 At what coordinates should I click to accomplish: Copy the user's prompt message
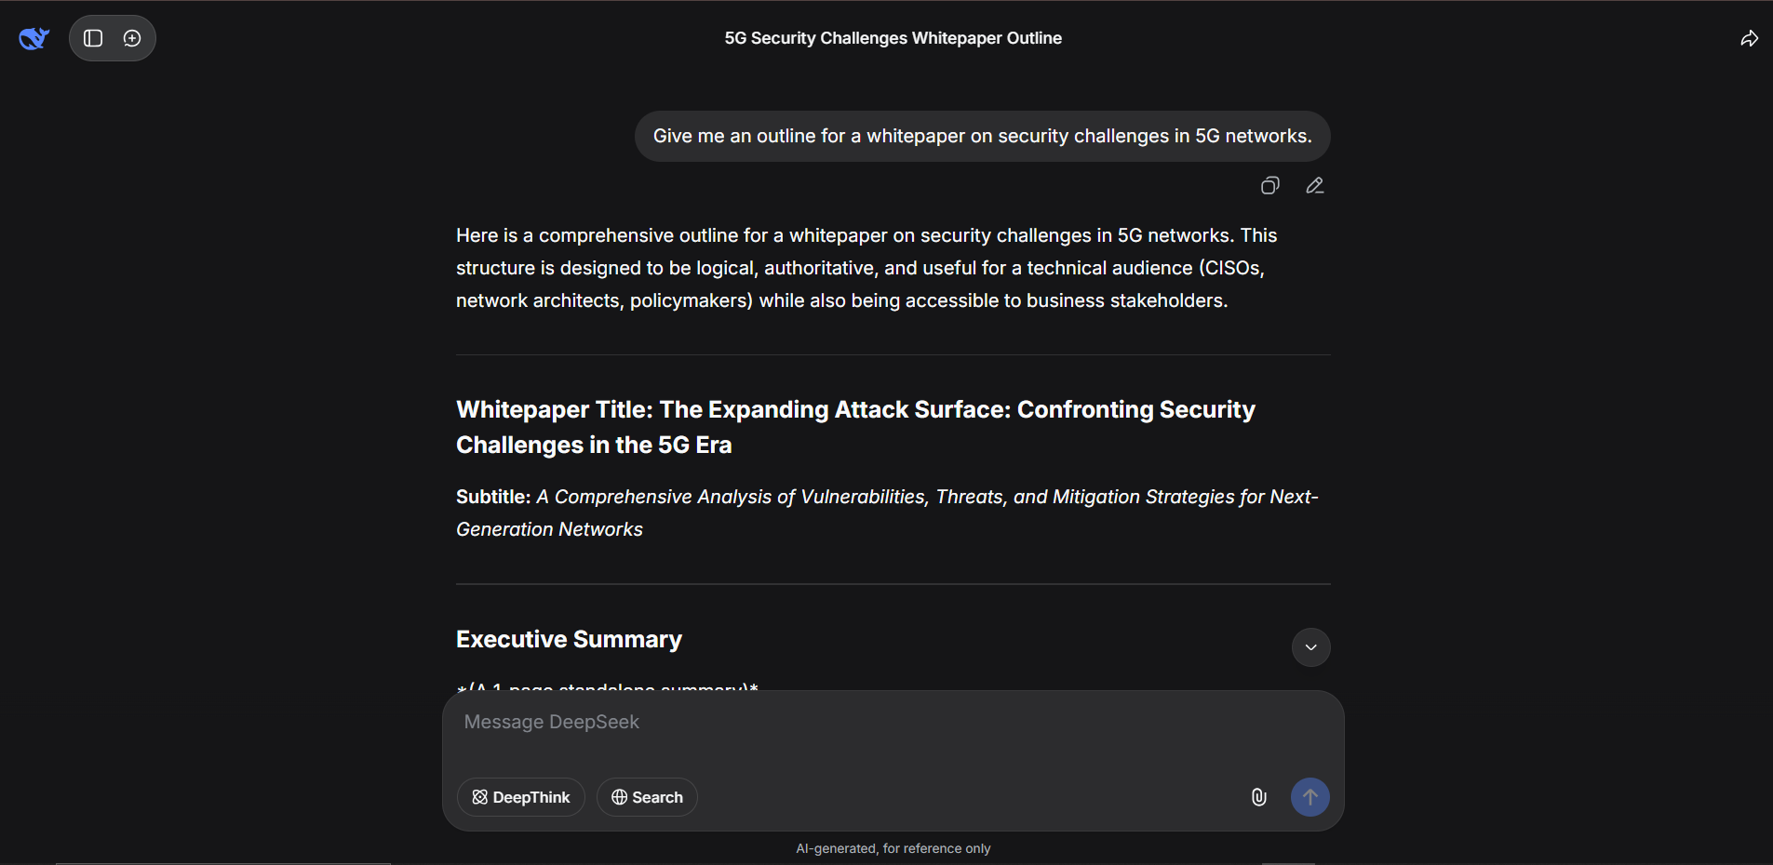tap(1269, 186)
